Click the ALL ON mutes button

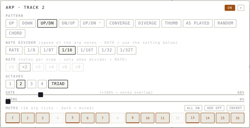click(193, 108)
